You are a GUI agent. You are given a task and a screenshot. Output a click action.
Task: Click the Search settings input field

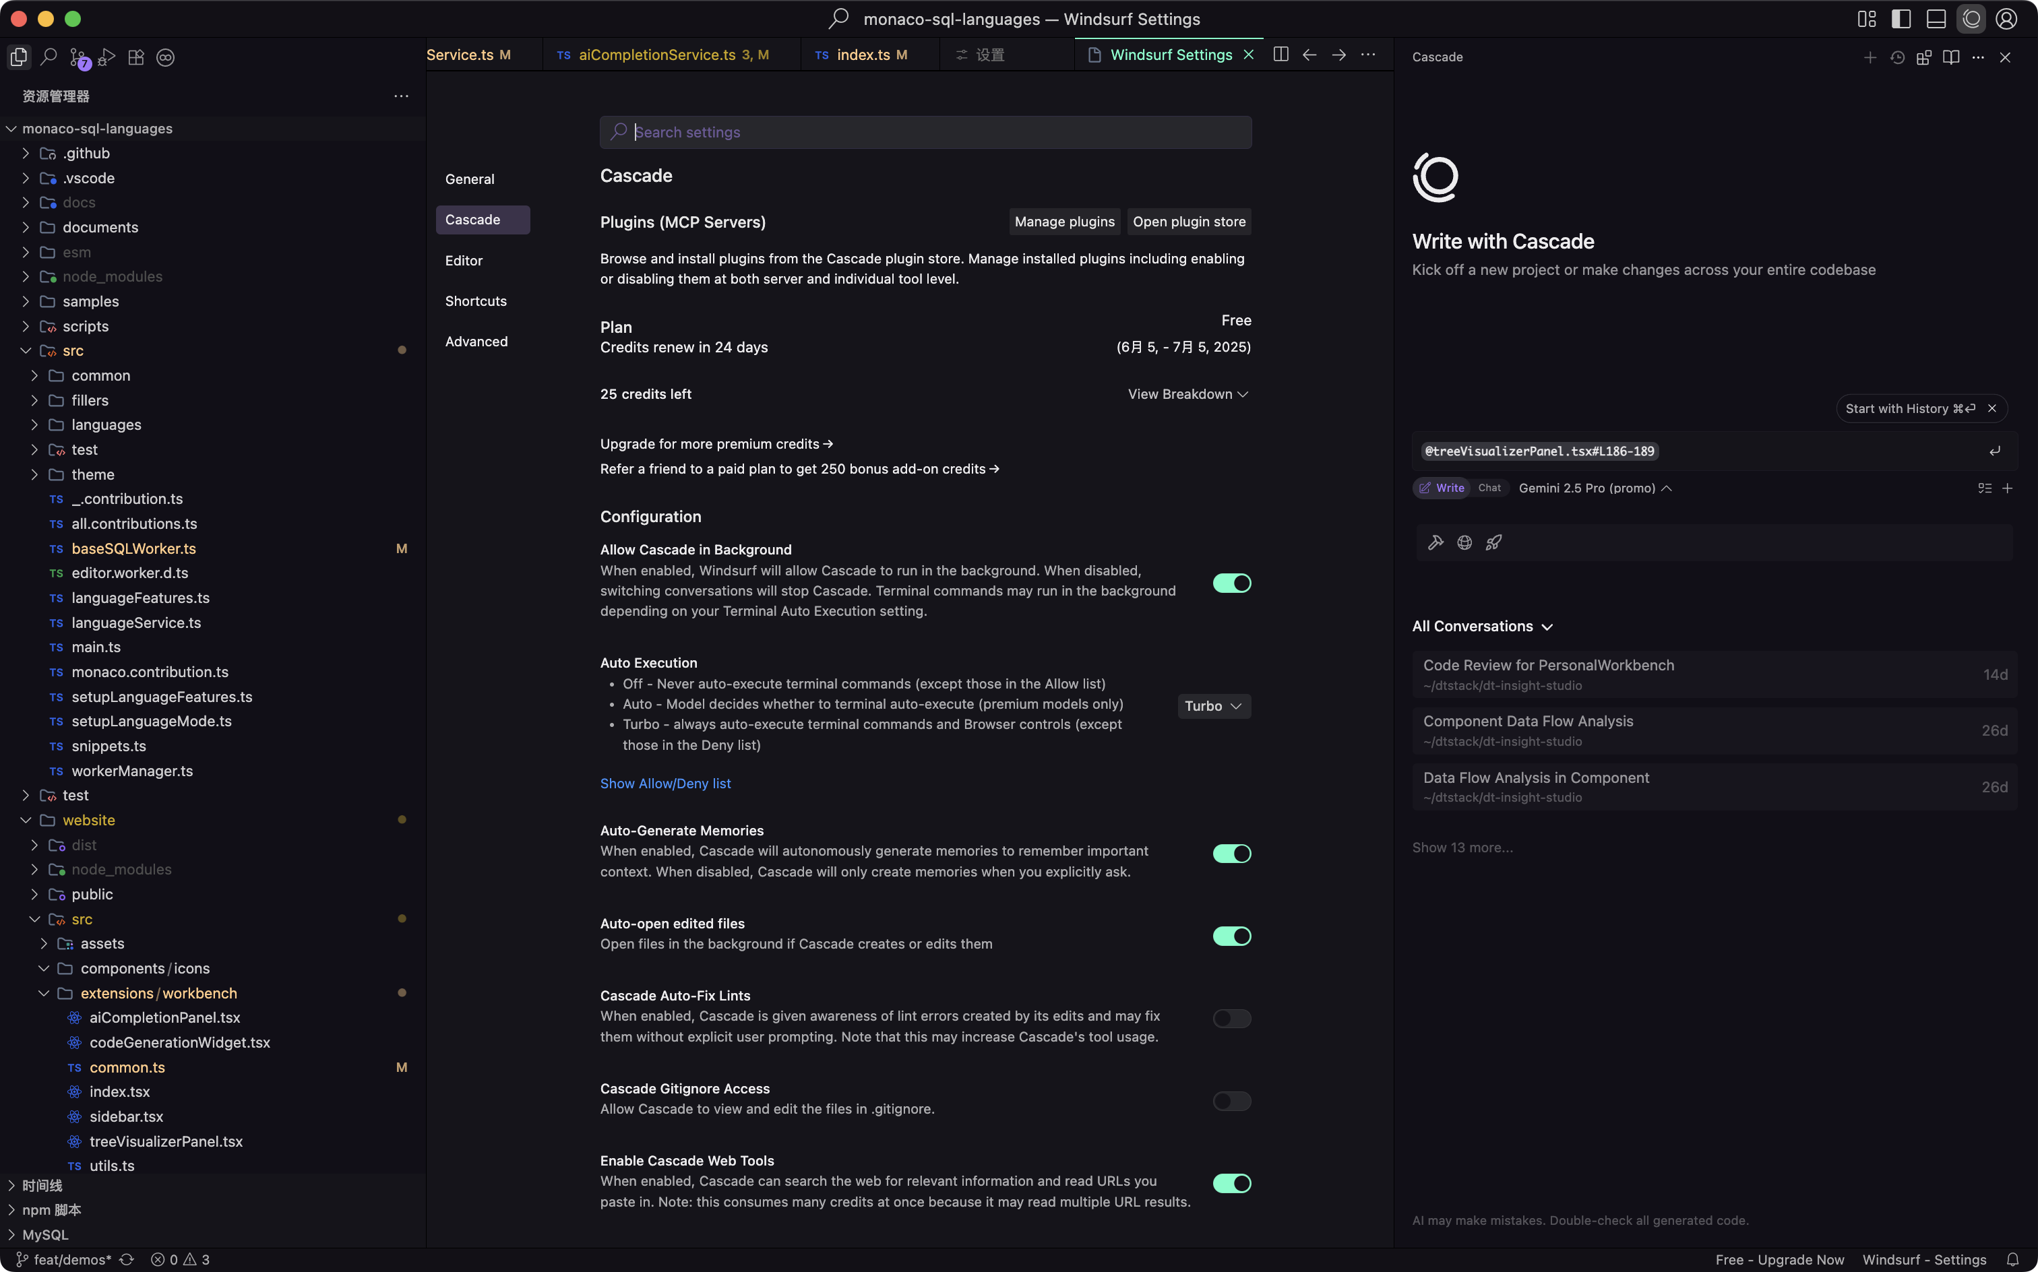[x=925, y=132]
